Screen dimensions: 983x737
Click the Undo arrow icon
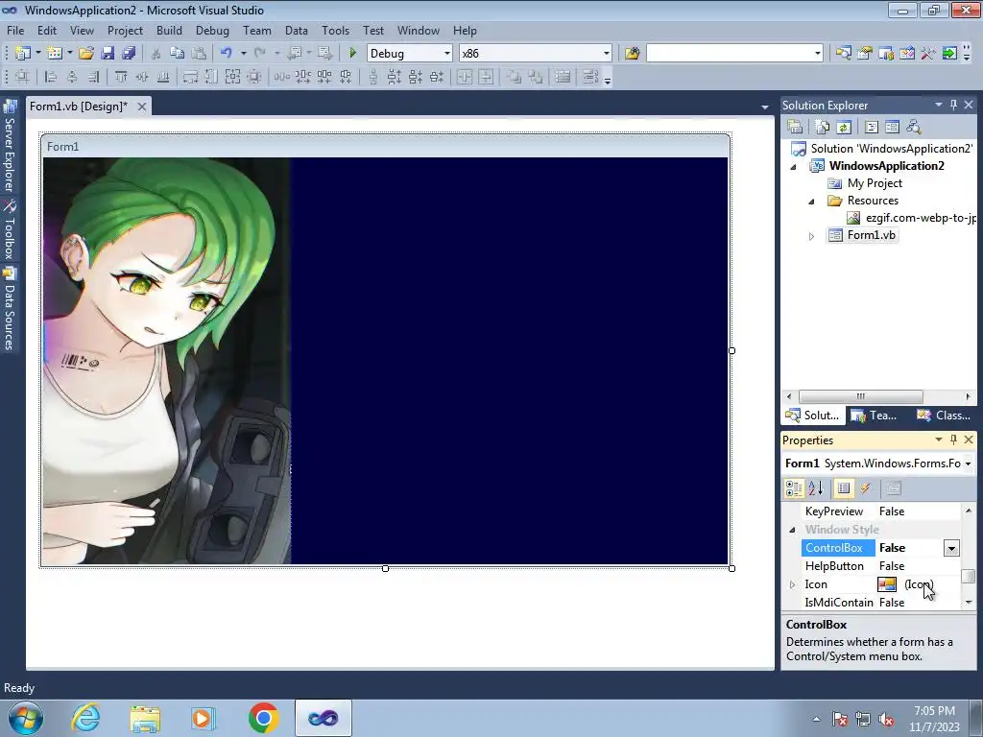(x=227, y=54)
